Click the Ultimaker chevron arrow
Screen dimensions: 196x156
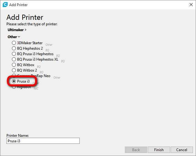26,30
